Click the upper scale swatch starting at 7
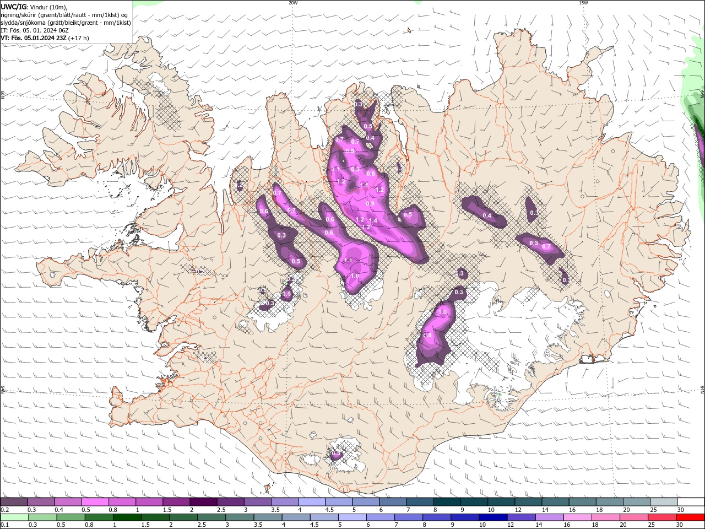The width and height of the screenshot is (705, 529). (420, 502)
